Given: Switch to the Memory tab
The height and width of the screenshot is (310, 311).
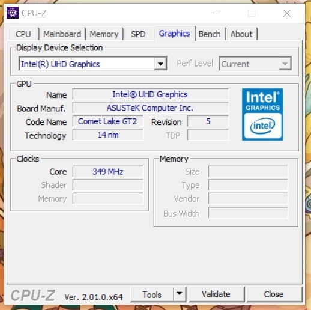Looking at the screenshot, I should tap(104, 34).
